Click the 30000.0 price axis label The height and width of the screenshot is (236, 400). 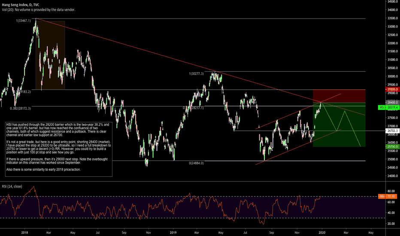pyautogui.click(x=393, y=76)
